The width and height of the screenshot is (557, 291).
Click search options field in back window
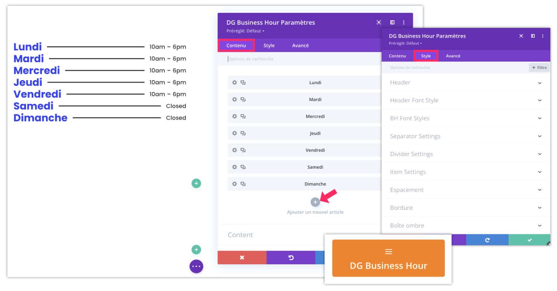299,59
